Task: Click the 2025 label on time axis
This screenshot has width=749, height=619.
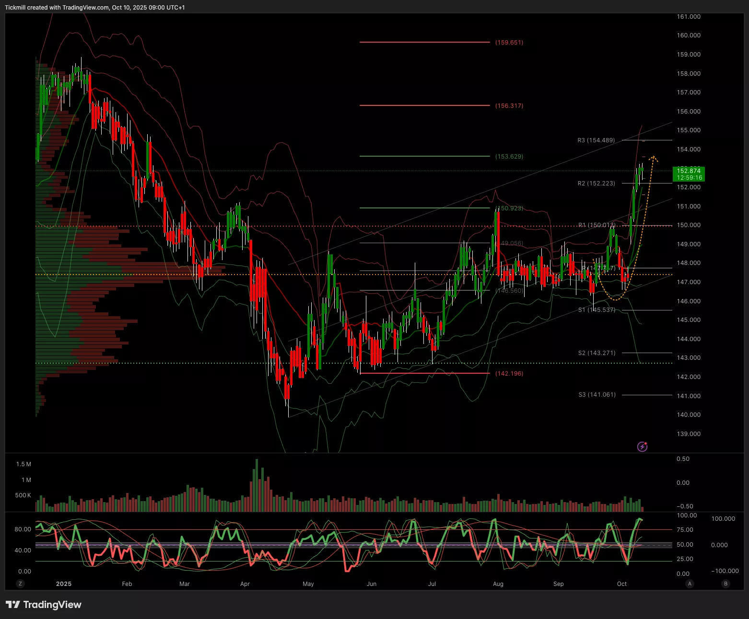Action: coord(63,584)
